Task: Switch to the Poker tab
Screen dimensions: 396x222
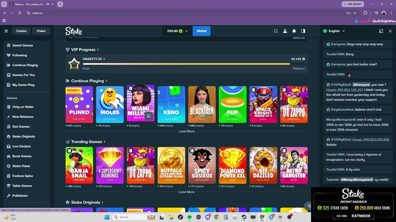Action: point(41,31)
